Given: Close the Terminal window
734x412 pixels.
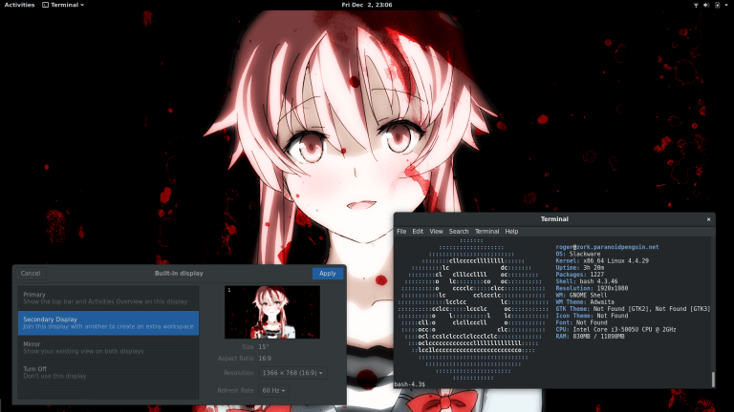Looking at the screenshot, I should [709, 219].
